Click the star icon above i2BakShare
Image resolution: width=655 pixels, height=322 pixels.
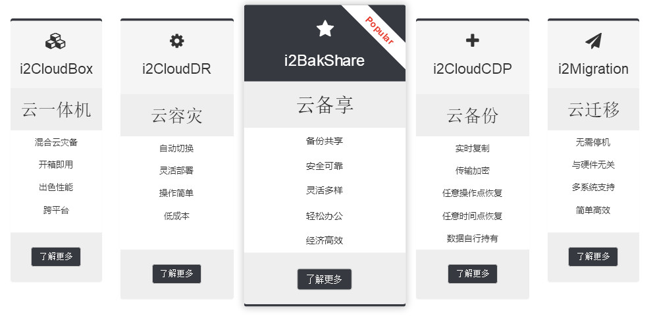[325, 29]
